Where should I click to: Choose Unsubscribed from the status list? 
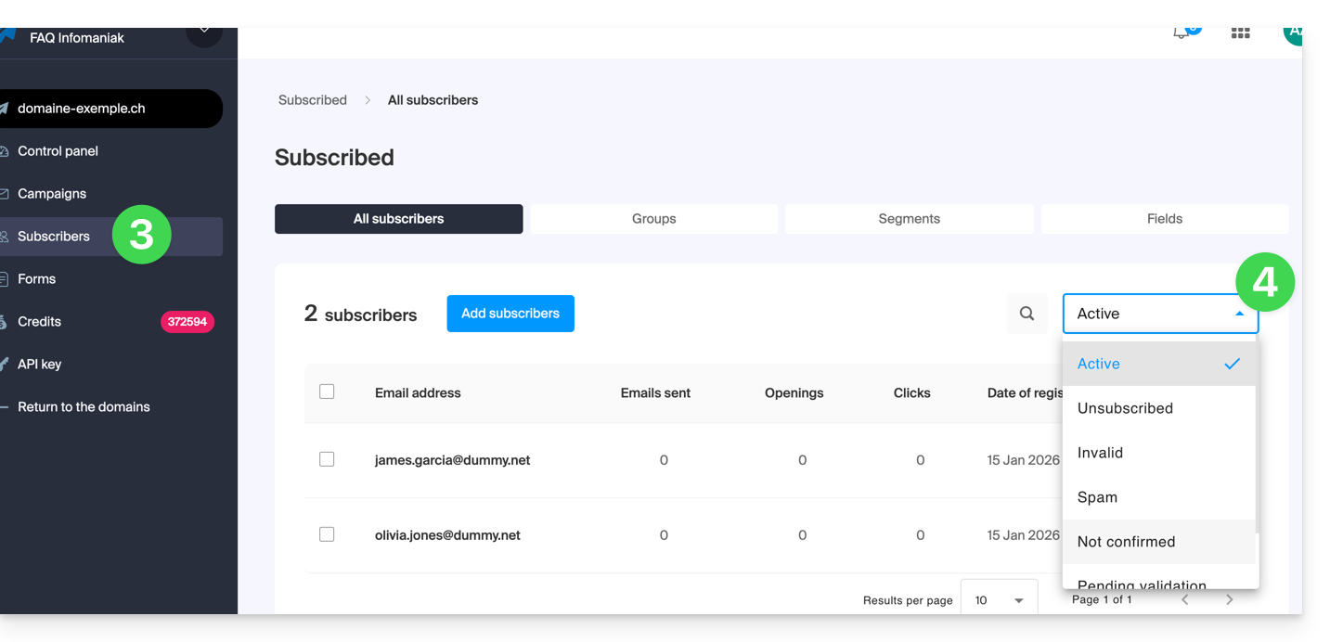pos(1125,408)
